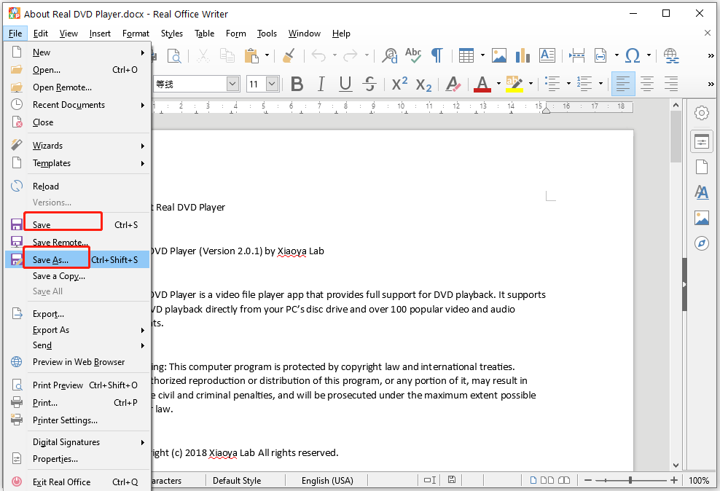Viewport: 720px width, 491px height.
Task: Toggle formatting marks (pilcrow) display
Action: click(x=437, y=55)
